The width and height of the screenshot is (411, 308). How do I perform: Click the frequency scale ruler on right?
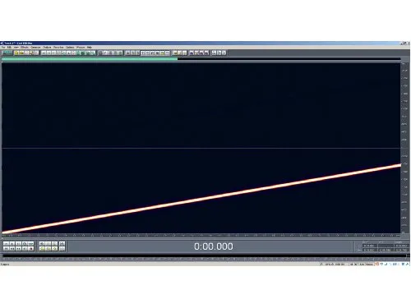click(404, 148)
